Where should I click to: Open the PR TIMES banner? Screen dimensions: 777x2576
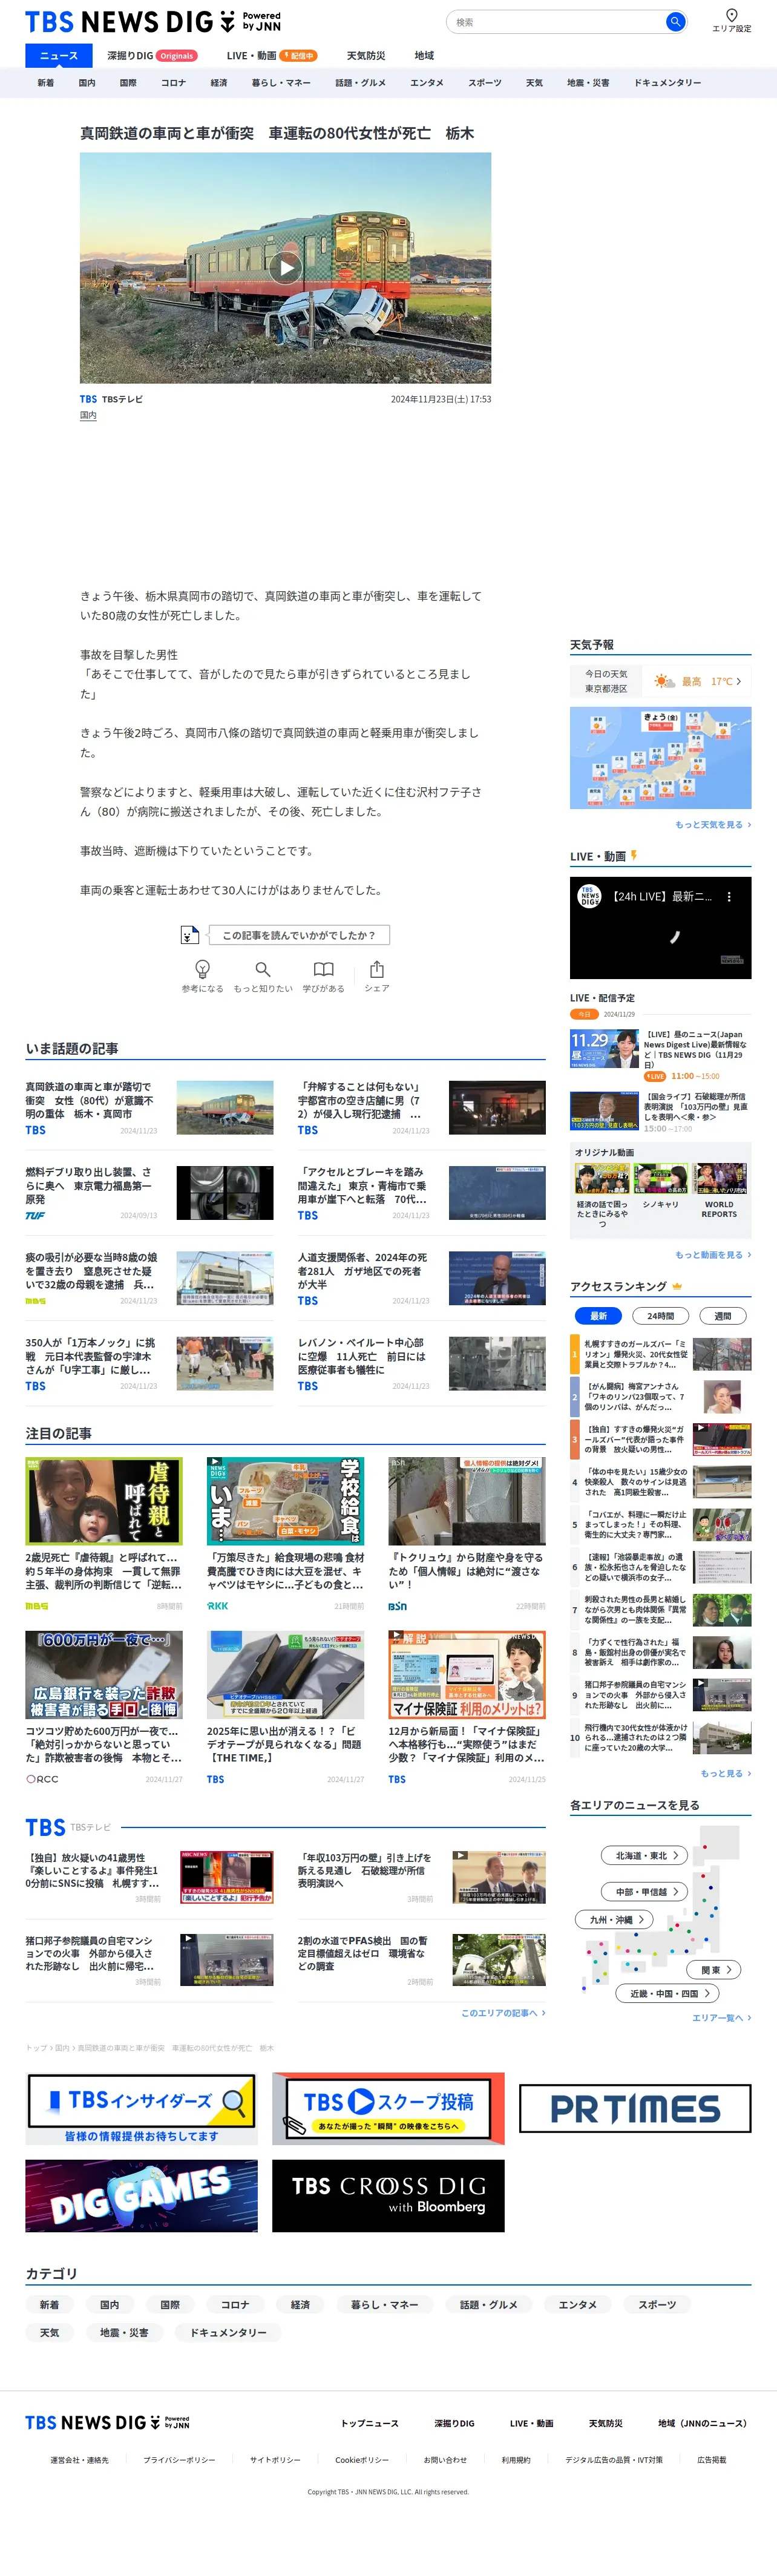[x=635, y=2108]
